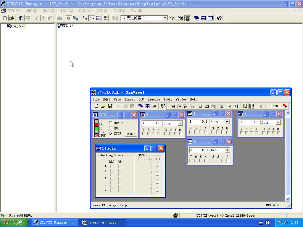Click Configure Network icon in SIMATIC toolbar
Viewport: 303px width, 227px height.
[x=181, y=18]
